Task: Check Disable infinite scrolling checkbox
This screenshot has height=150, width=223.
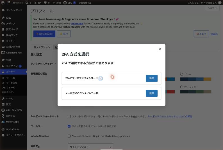Action: [x=69, y=136]
